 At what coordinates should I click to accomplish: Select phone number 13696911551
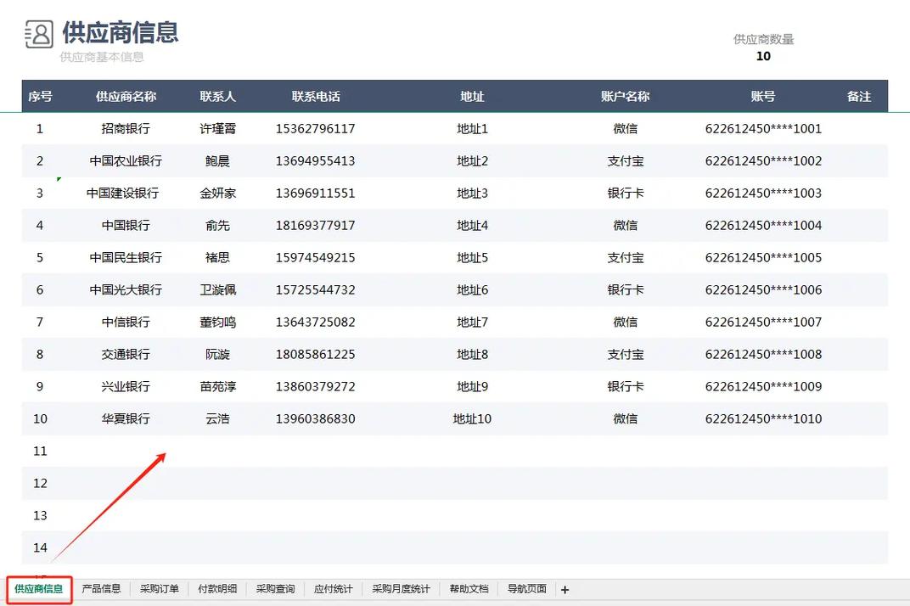tap(315, 194)
